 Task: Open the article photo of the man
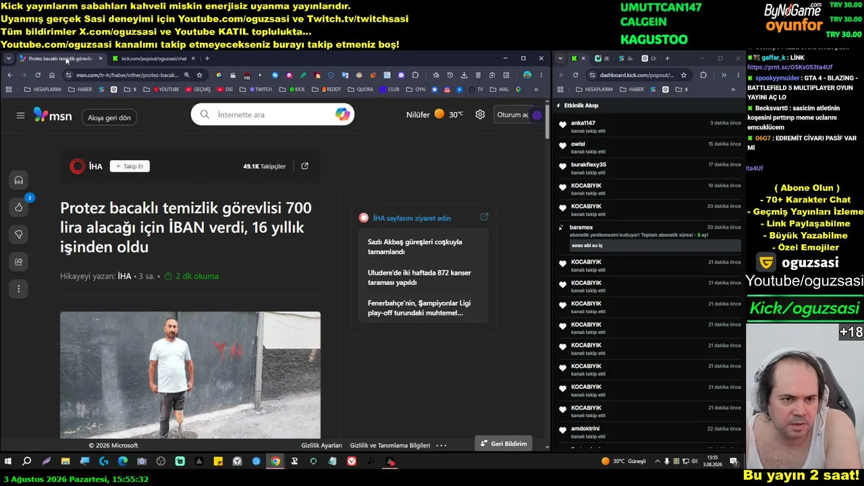190,375
